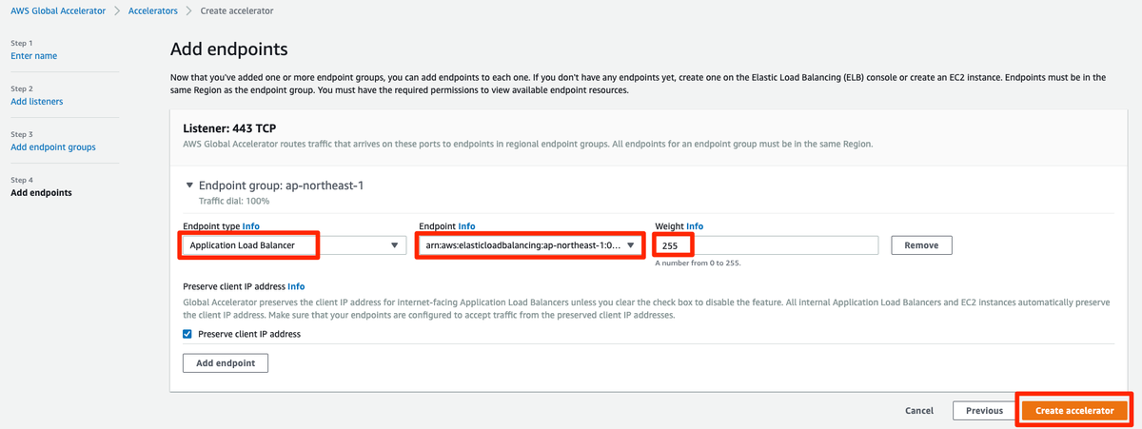
Task: Jump to Step 1 Enter name
Action: (x=33, y=55)
